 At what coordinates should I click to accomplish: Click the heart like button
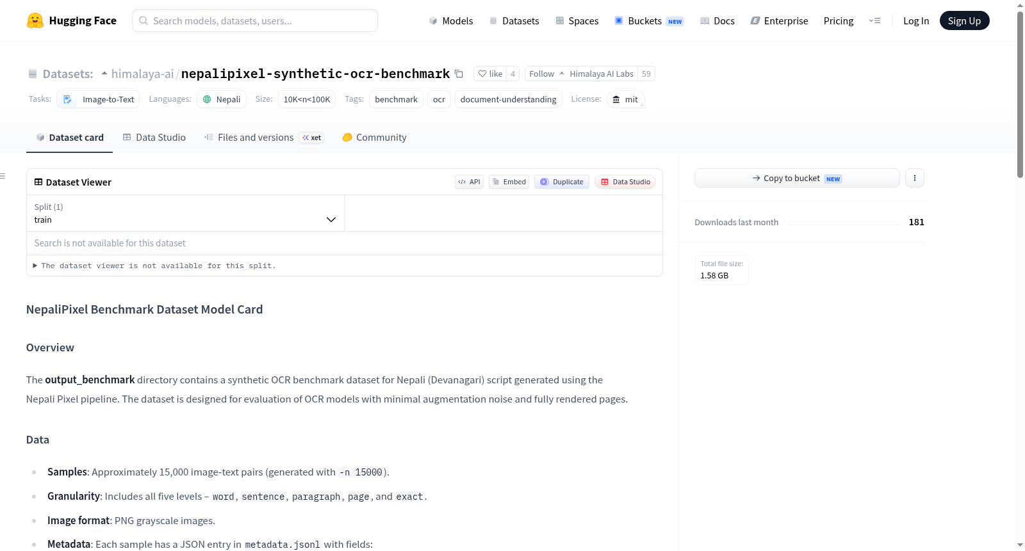[x=490, y=74]
